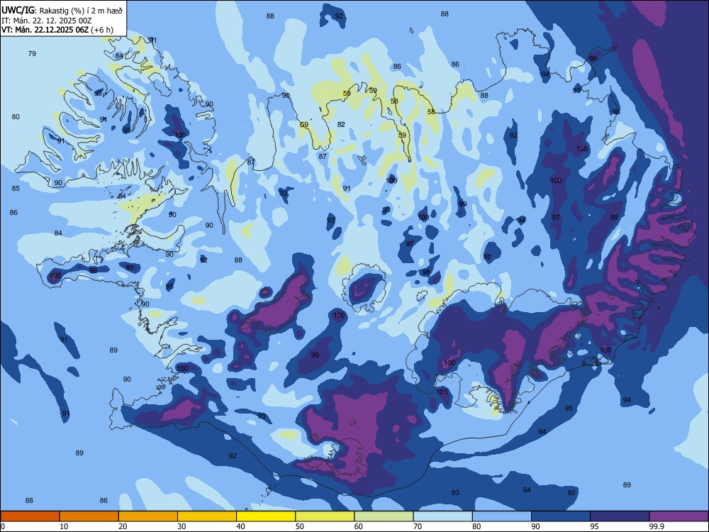The width and height of the screenshot is (709, 532).
Task: Click the '82' humidity value on the map
Action: point(341,124)
